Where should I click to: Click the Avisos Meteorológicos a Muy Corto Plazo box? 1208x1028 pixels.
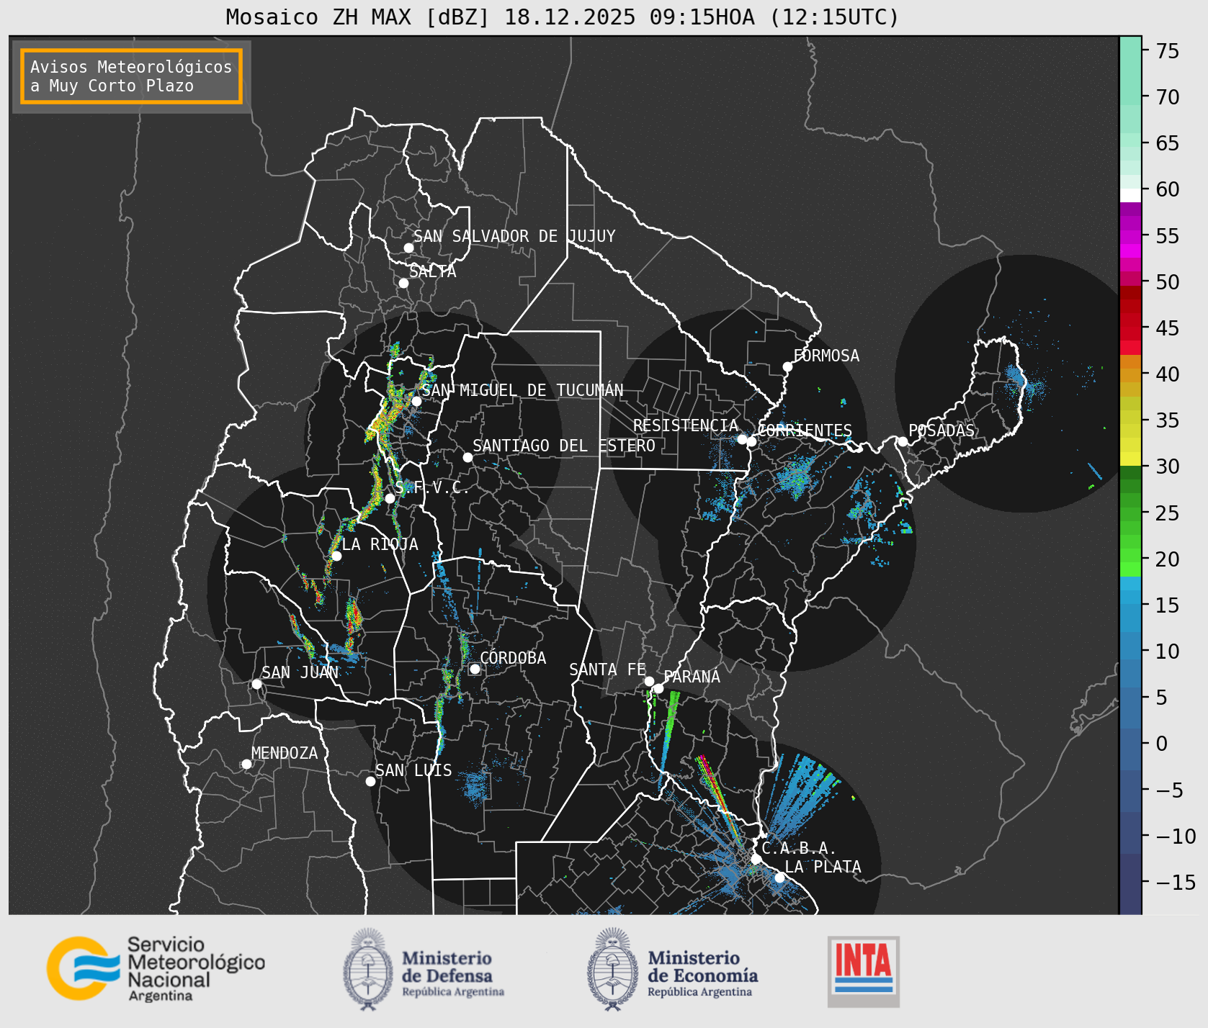tap(131, 76)
